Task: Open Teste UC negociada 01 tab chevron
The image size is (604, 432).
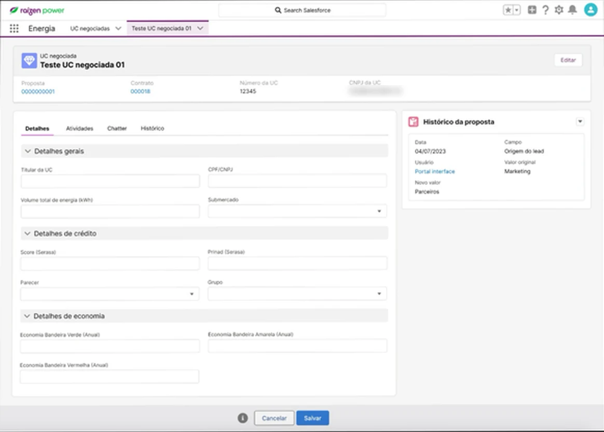Action: pyautogui.click(x=200, y=28)
